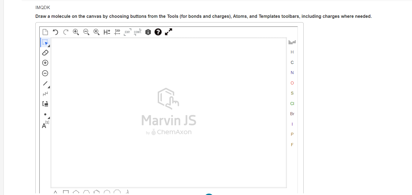The height and width of the screenshot is (195, 412).
Task: Pick the fluorine atom F
Action: (x=292, y=145)
